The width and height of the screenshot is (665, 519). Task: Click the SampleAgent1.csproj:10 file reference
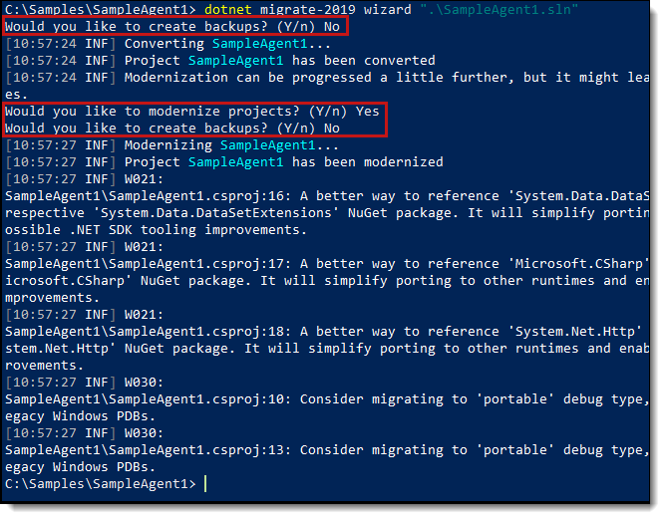[148, 399]
